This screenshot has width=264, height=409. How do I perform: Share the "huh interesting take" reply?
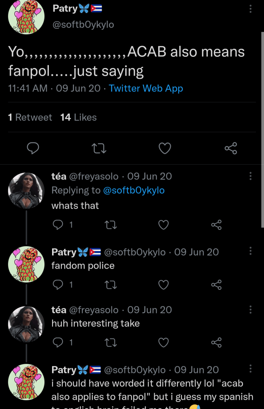click(216, 343)
